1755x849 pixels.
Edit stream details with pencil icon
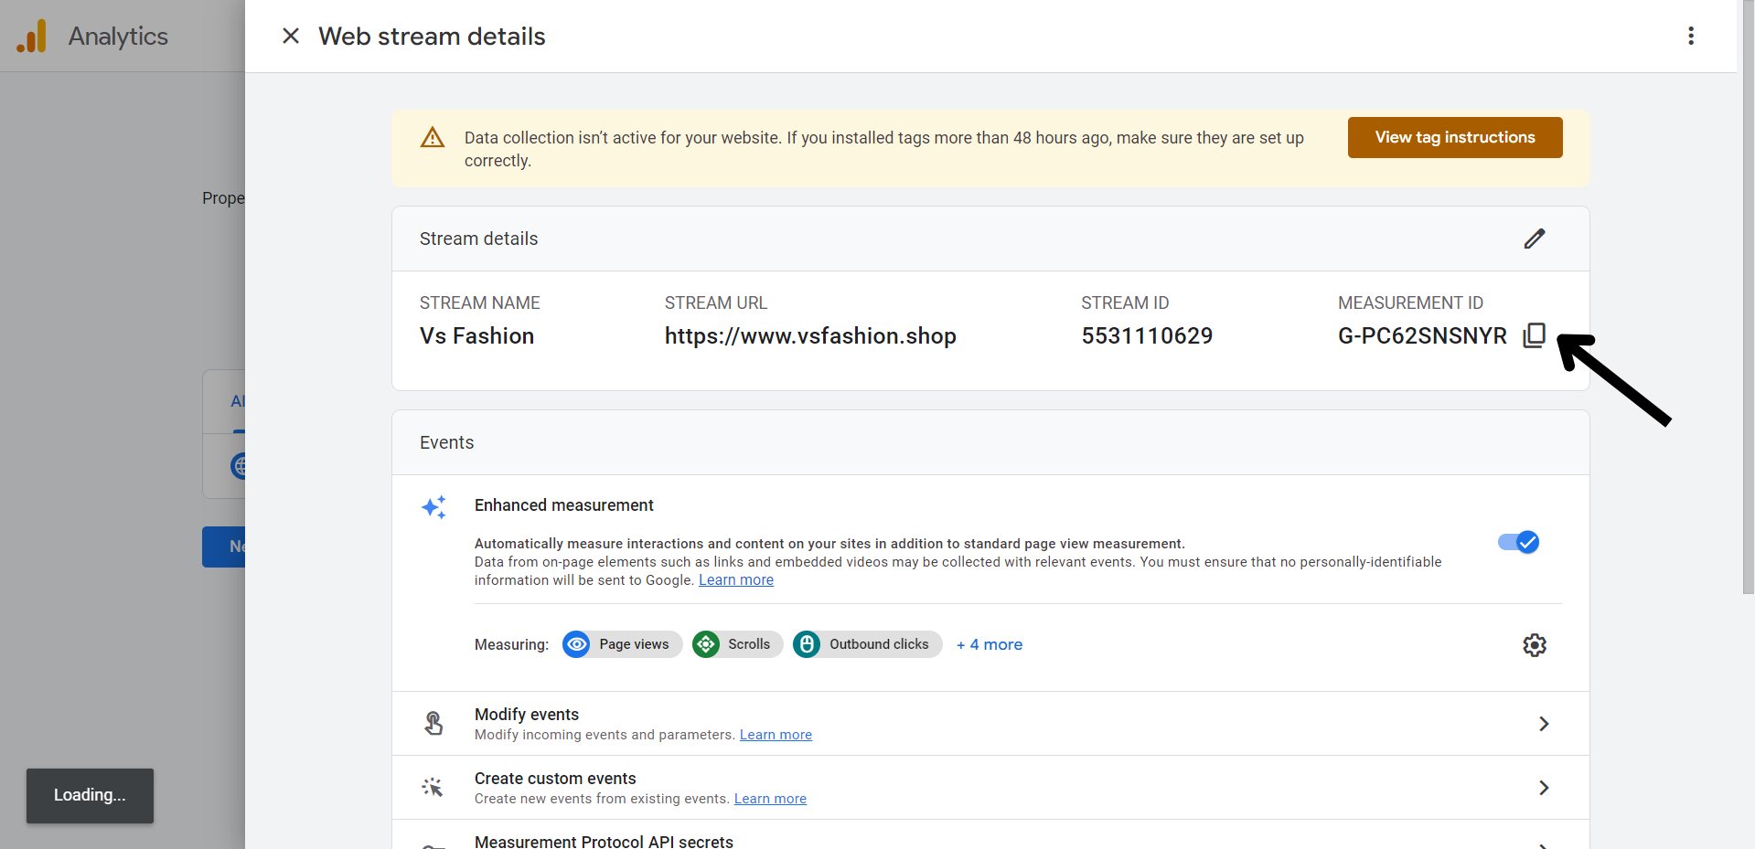(1534, 239)
